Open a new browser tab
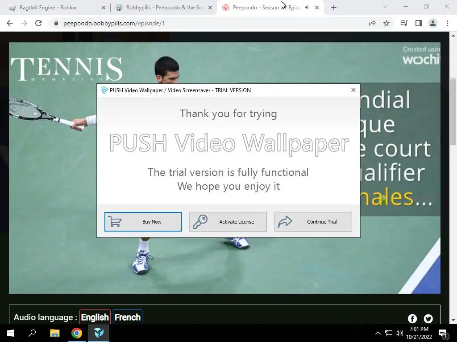 334,8
